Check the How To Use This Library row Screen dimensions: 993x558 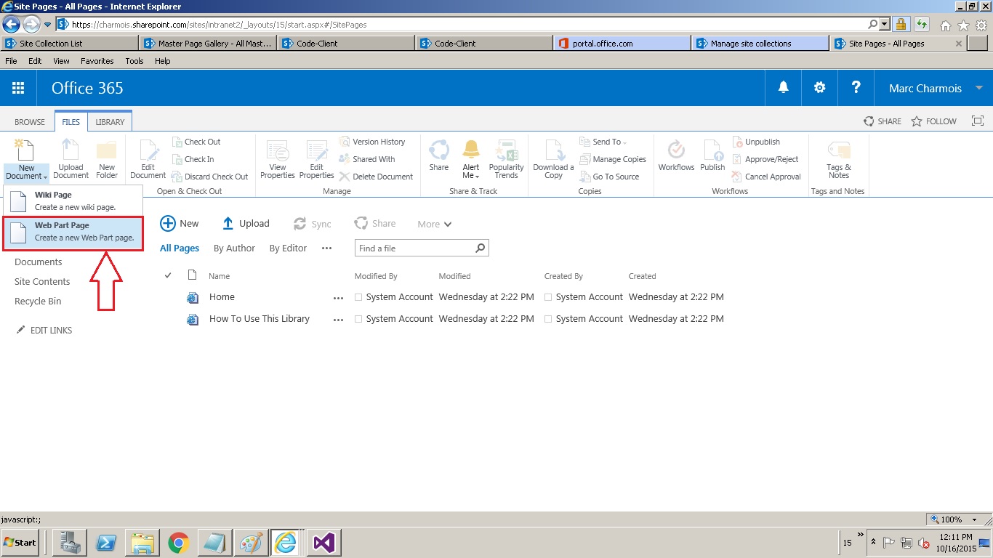357,318
